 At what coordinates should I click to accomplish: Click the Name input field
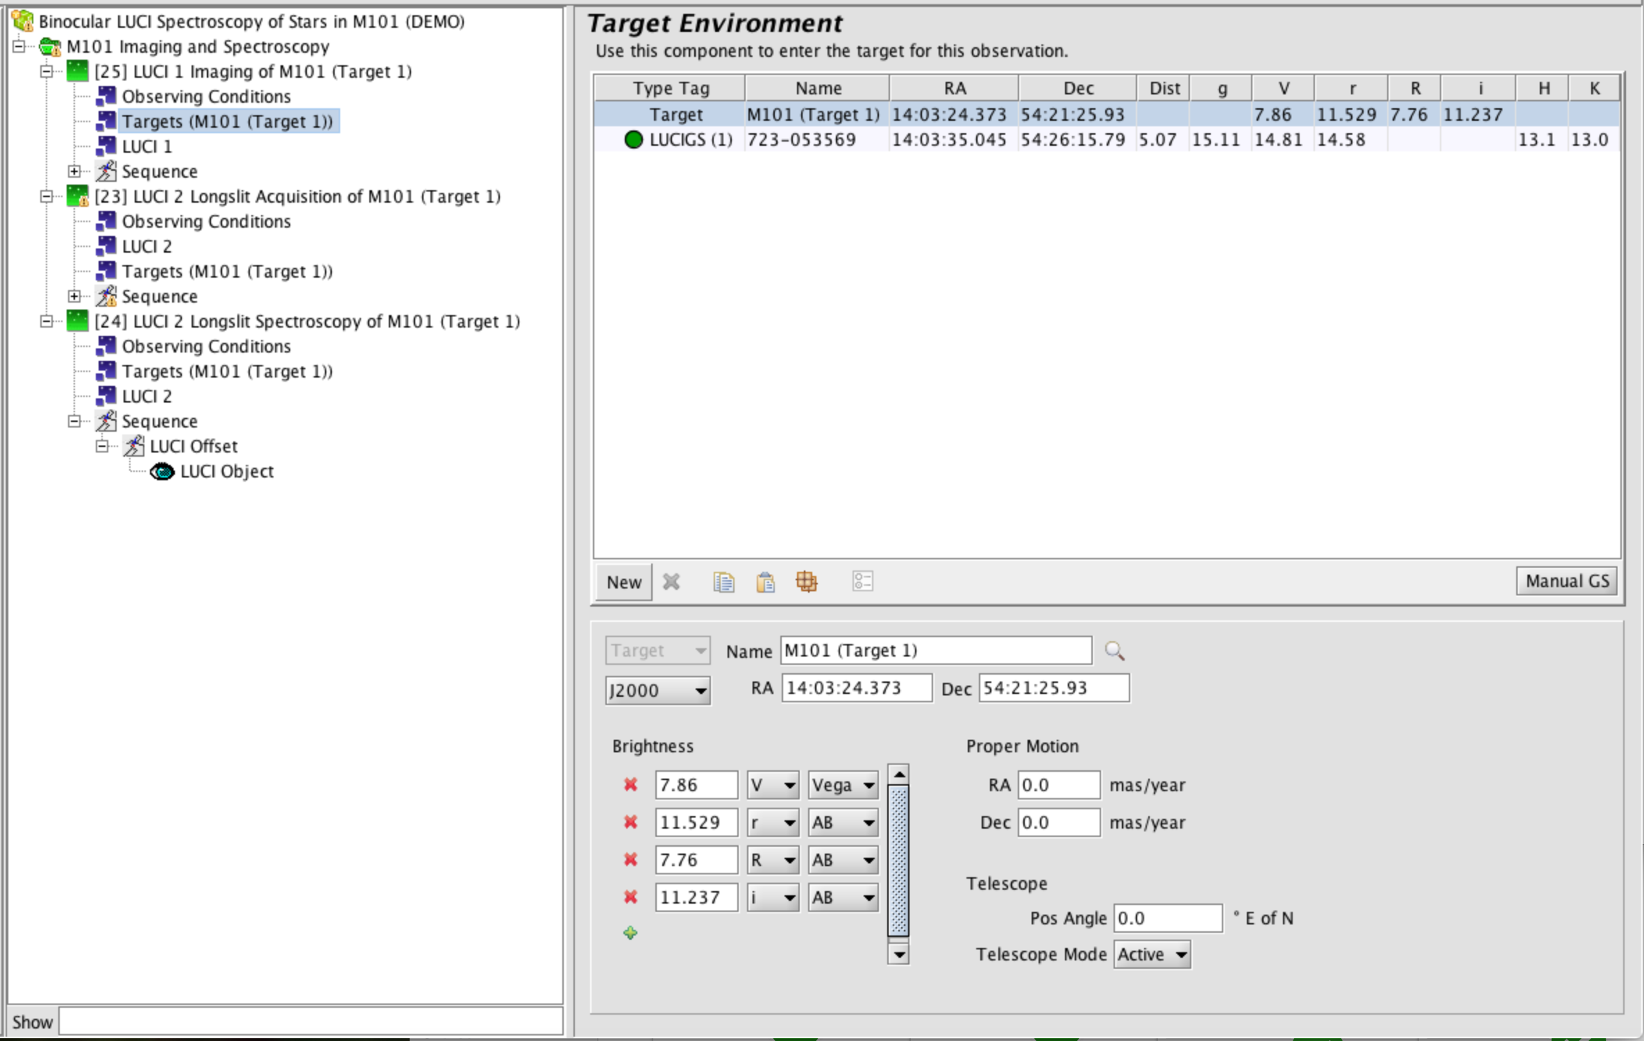point(936,650)
